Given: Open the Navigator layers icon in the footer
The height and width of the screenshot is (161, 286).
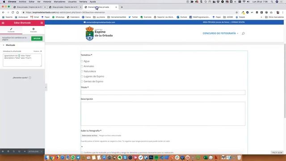Looking at the screenshot, I should coord(8,152).
